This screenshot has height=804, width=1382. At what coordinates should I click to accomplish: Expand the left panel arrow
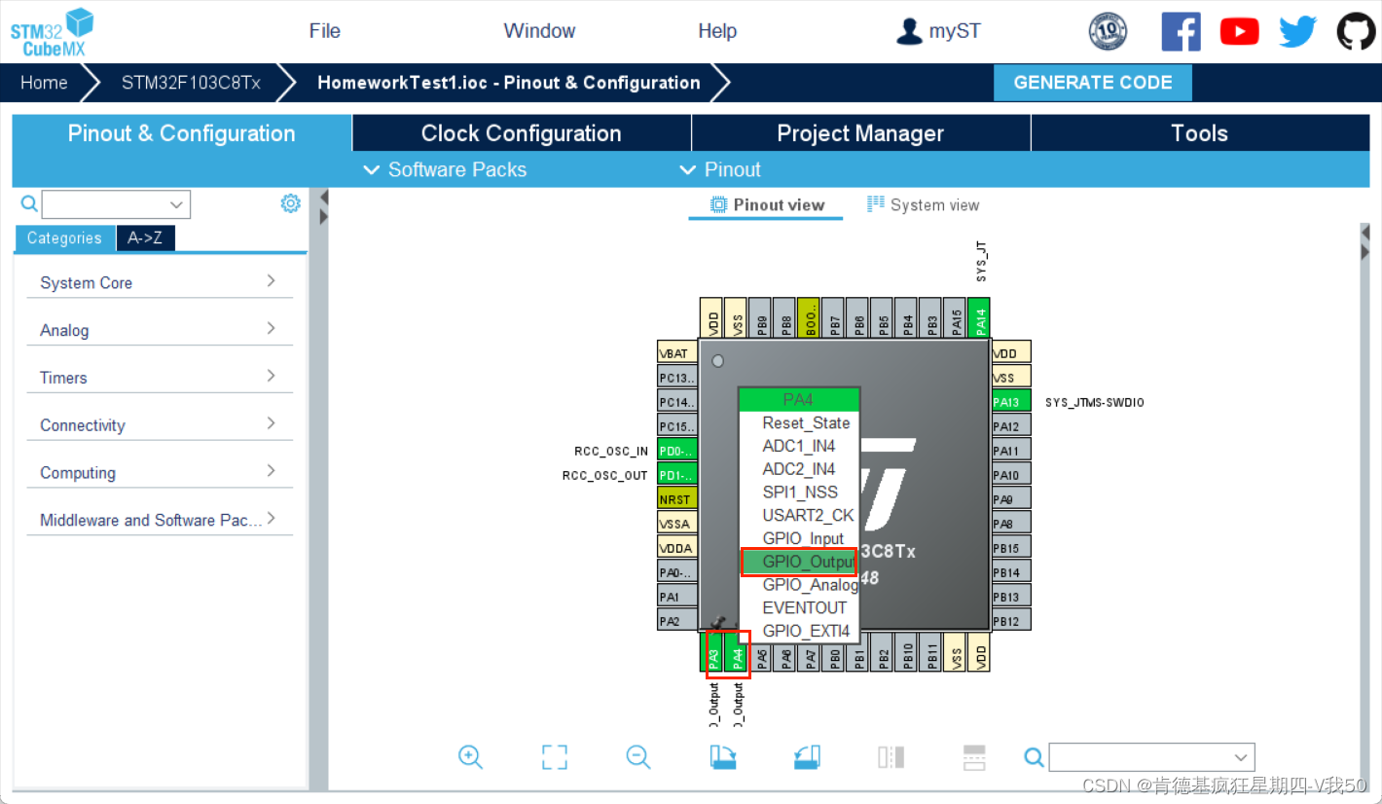324,217
